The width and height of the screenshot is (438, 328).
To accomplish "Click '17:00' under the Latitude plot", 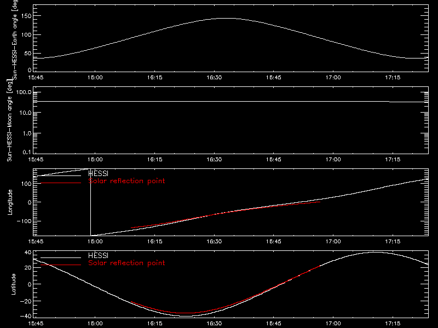I will coord(333,323).
